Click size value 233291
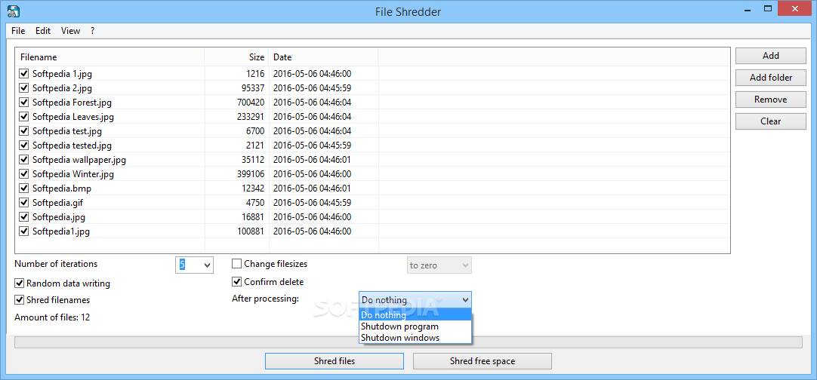This screenshot has width=817, height=380. click(x=251, y=117)
